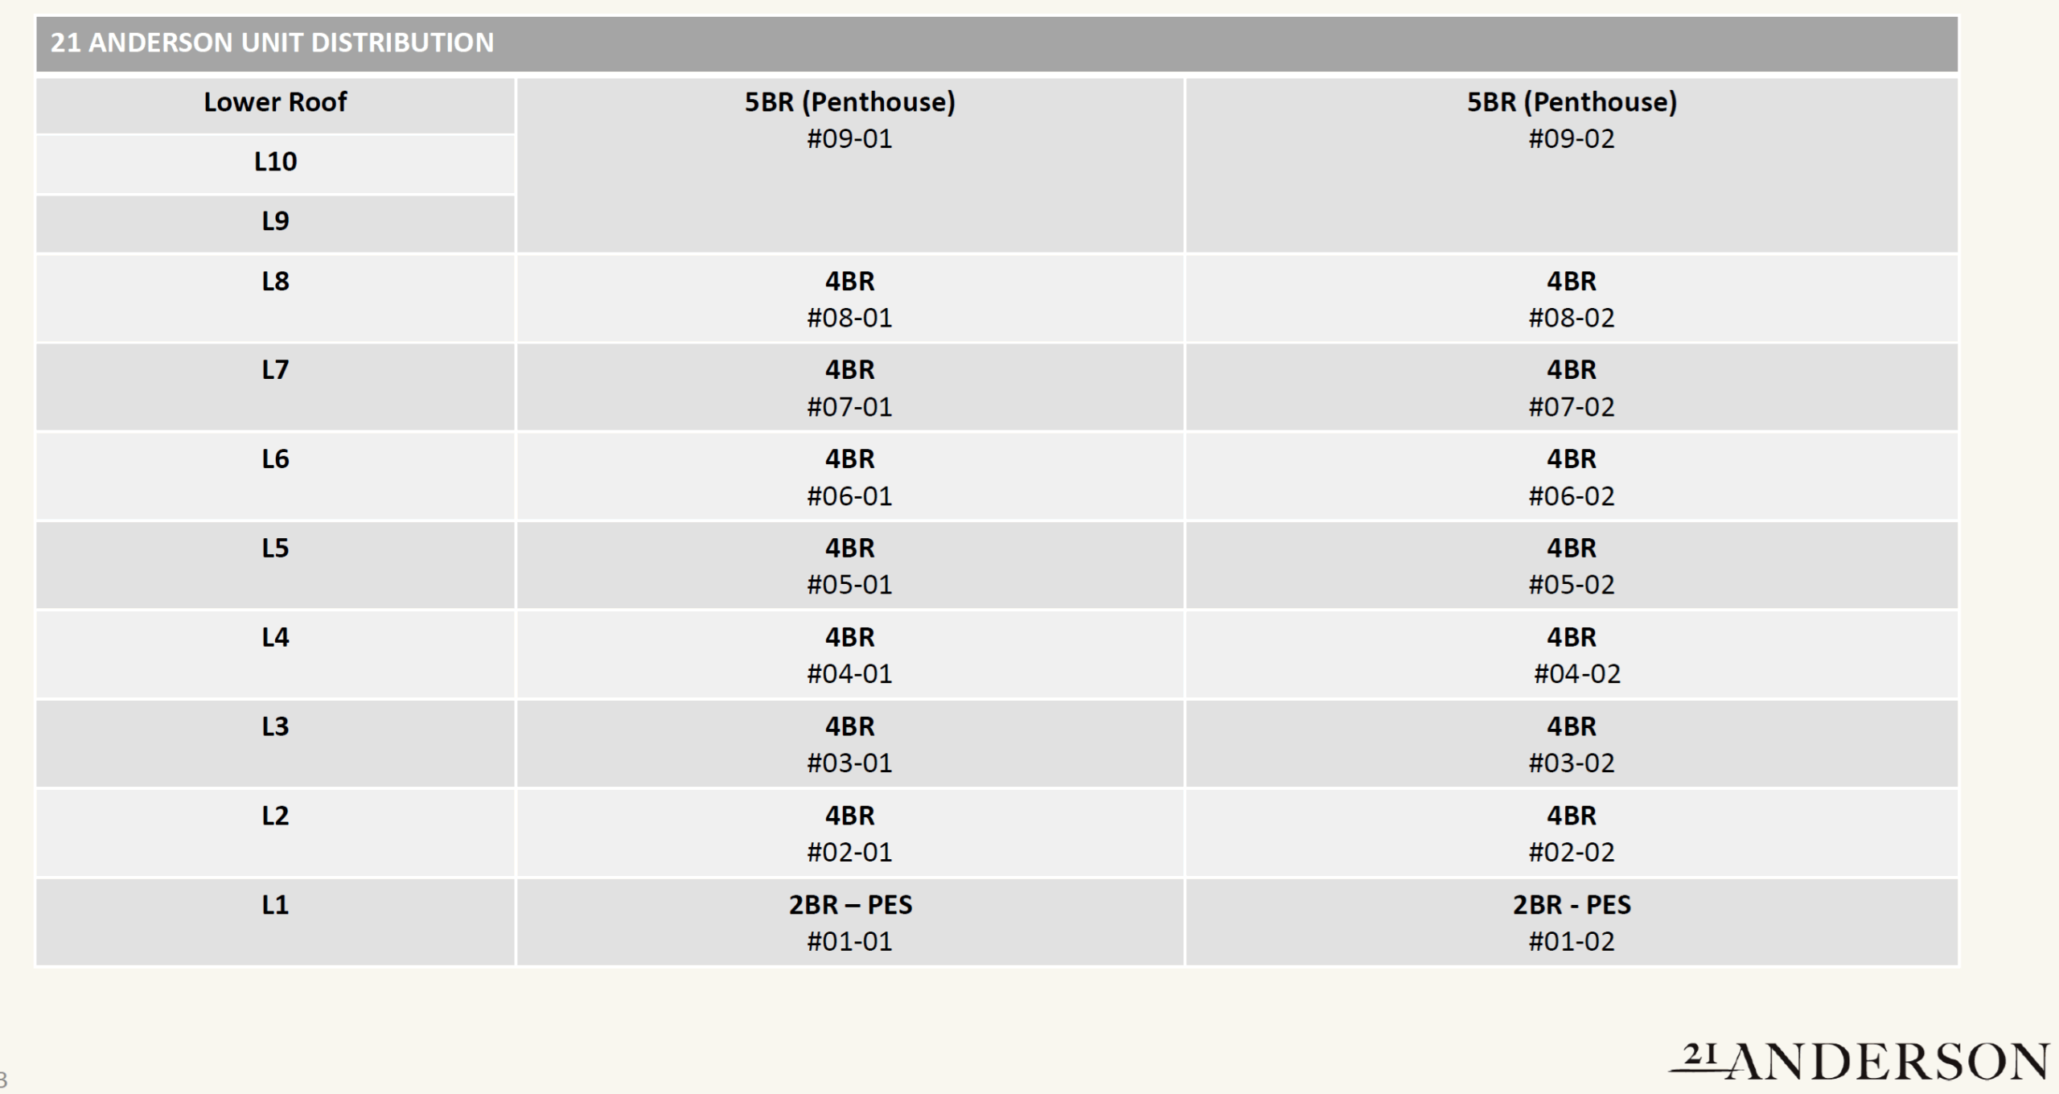Select the Lower Roof row label
This screenshot has height=1094, width=2059.
[275, 102]
